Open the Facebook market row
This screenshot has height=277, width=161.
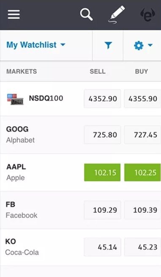tap(80, 210)
